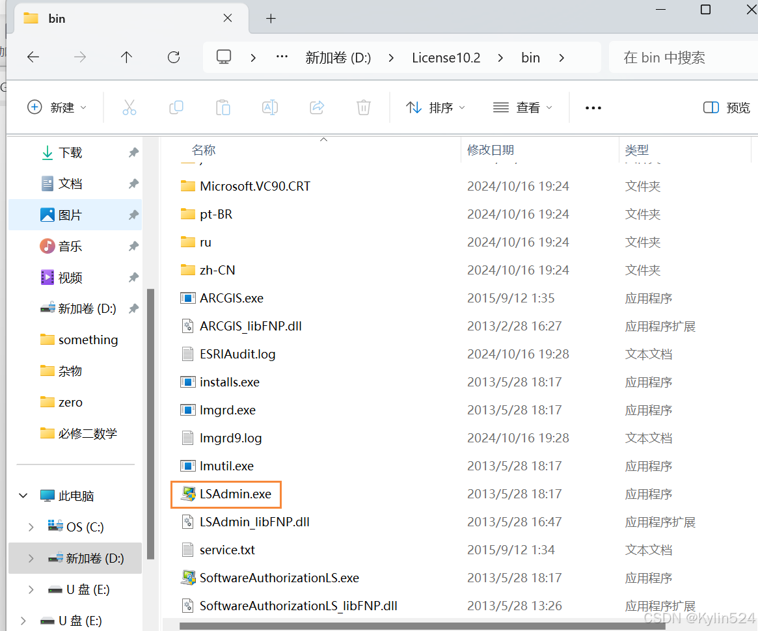Click the Cut scissors icon
The width and height of the screenshot is (758, 631).
pyautogui.click(x=129, y=107)
